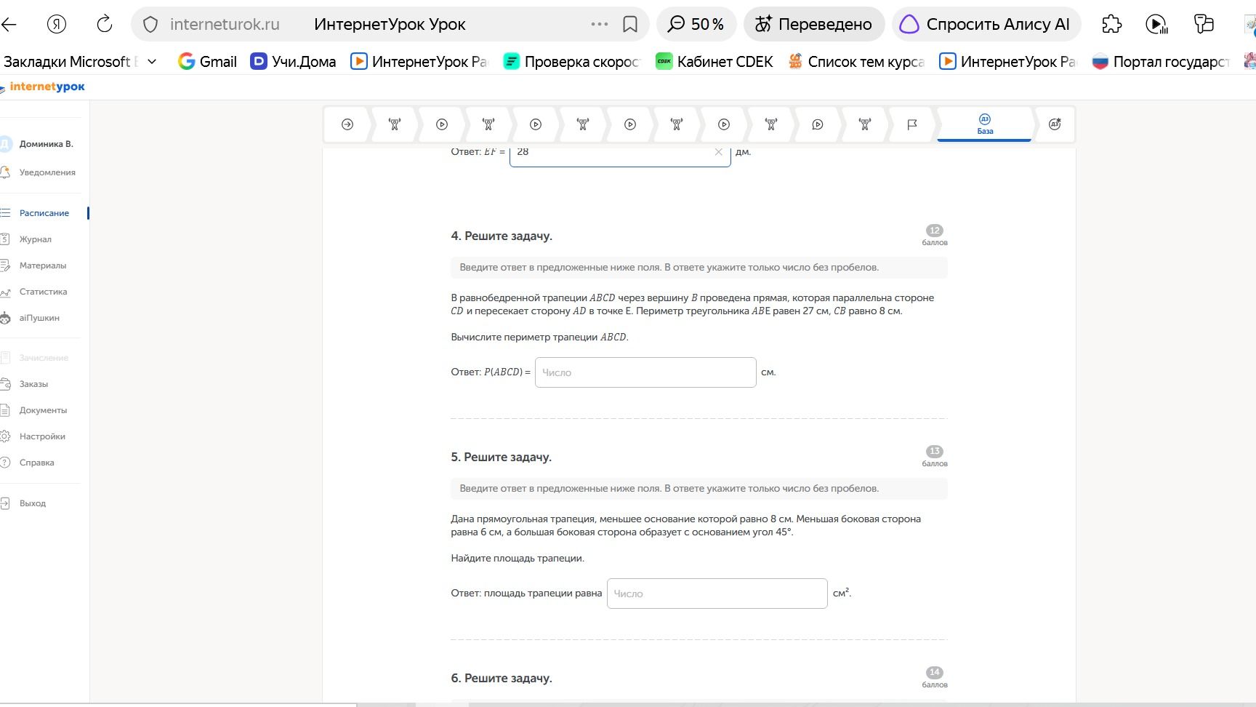Click the heading 5. Решите задачу.
This screenshot has width=1256, height=707.
[x=502, y=457]
